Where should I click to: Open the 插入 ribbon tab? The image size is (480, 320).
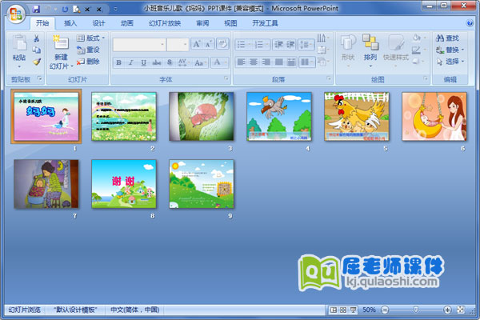point(70,23)
